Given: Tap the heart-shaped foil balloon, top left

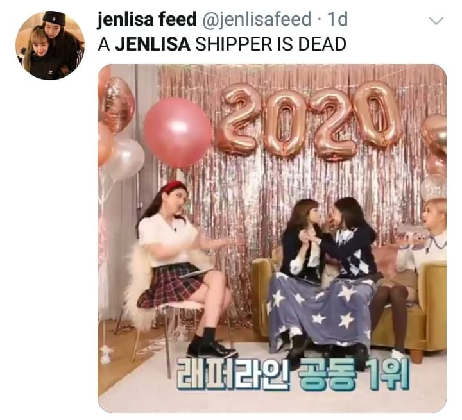Looking at the screenshot, I should (118, 104).
